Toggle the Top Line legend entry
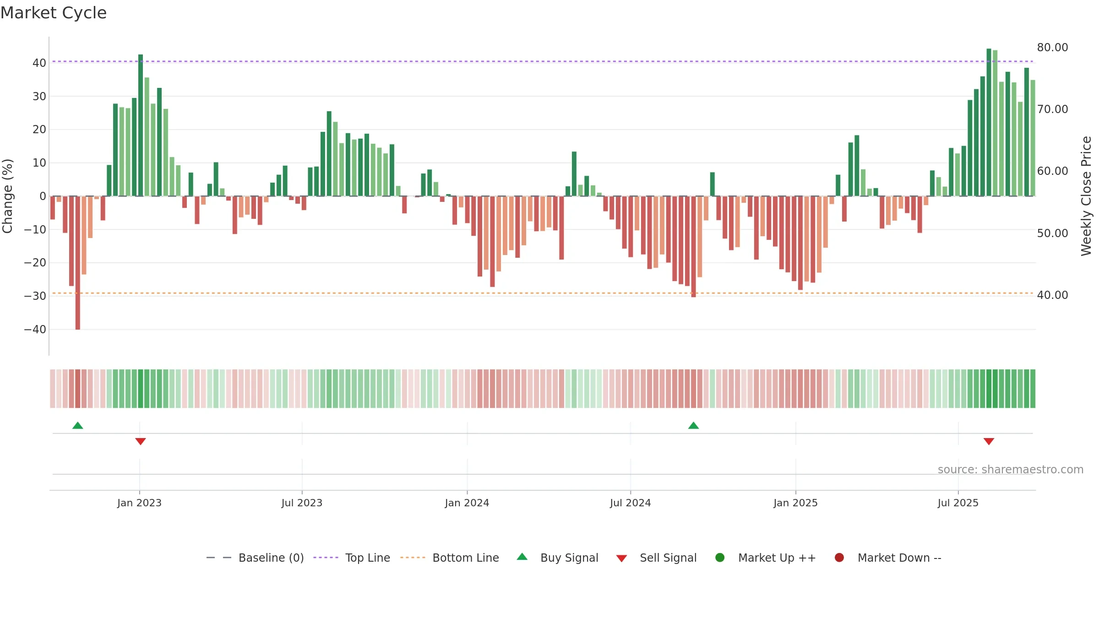The height and width of the screenshot is (618, 1099). coord(352,558)
